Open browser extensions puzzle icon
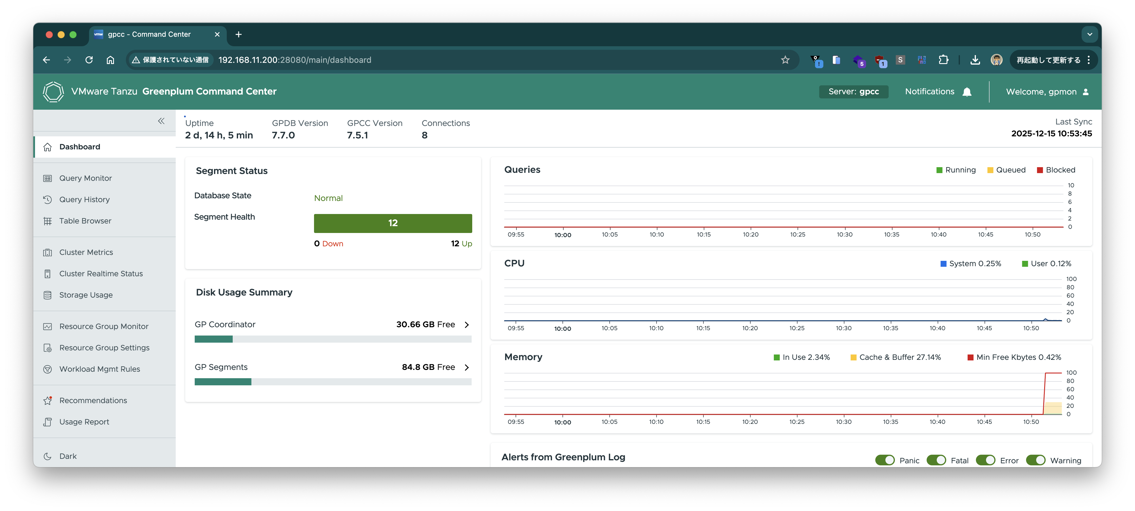 [x=943, y=60]
